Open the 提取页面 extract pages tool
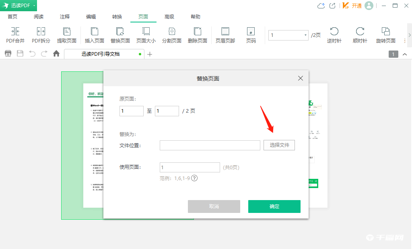 tap(67, 35)
